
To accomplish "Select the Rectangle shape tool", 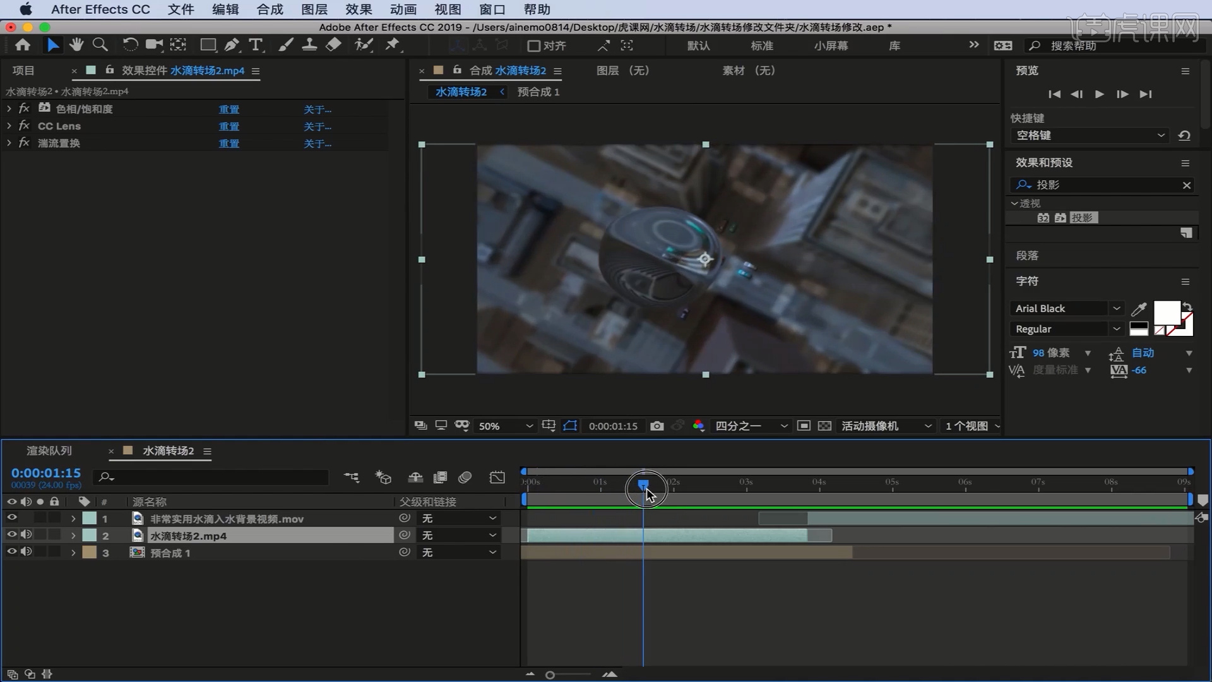I will click(208, 45).
